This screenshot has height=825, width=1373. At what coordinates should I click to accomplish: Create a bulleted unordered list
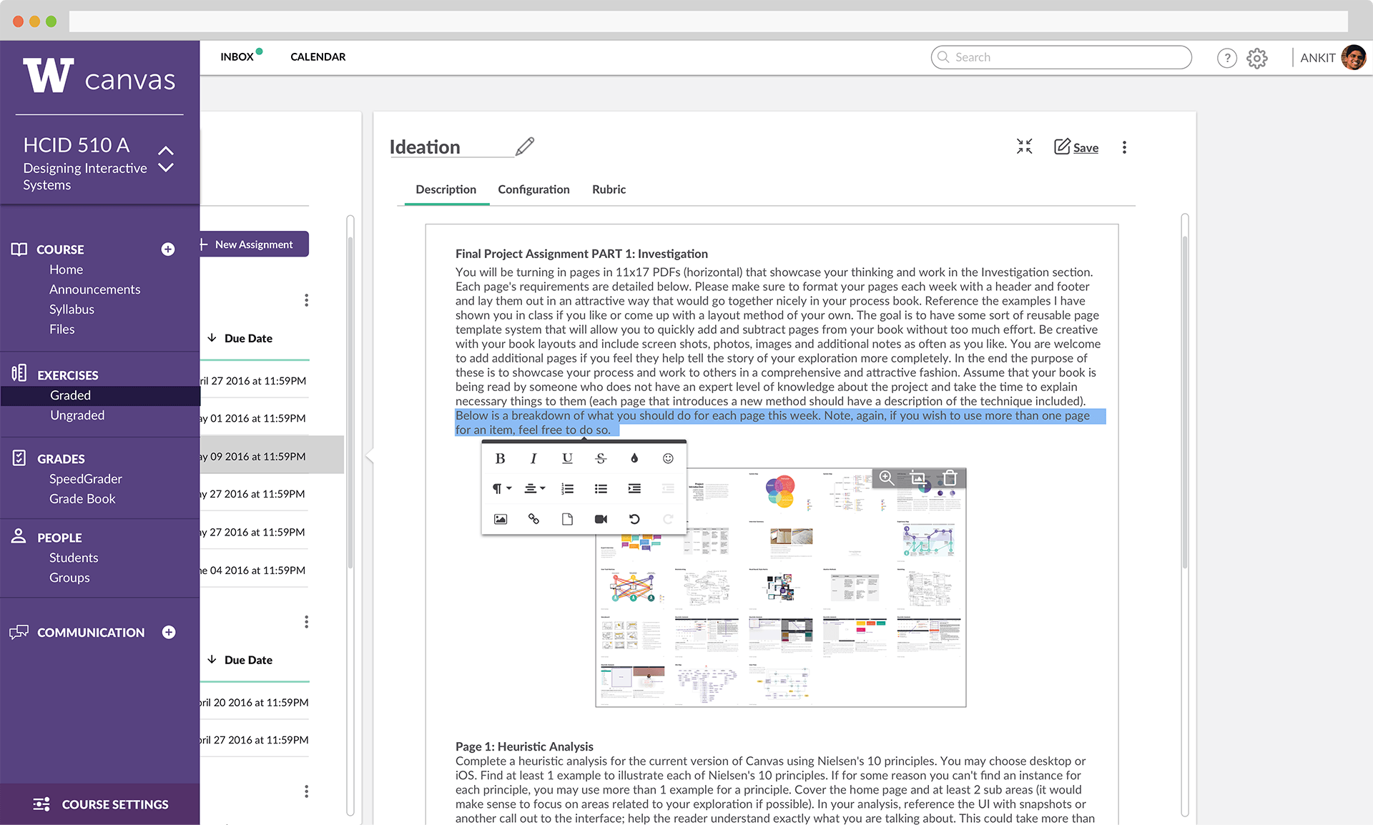(x=601, y=488)
